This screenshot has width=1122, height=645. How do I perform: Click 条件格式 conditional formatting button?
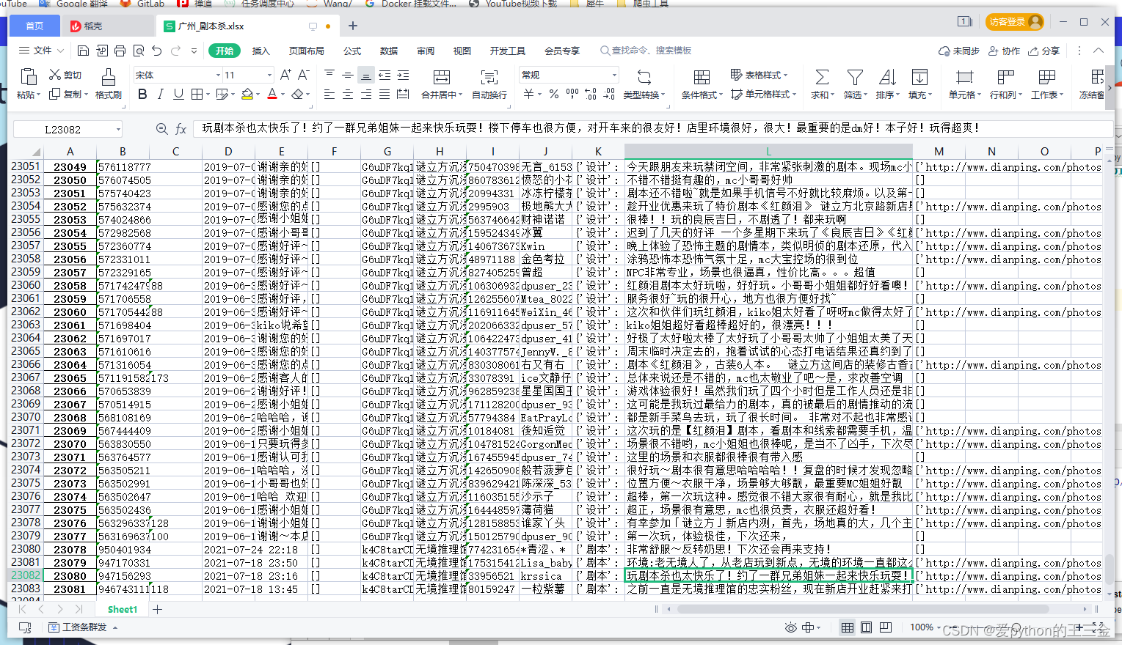(702, 84)
